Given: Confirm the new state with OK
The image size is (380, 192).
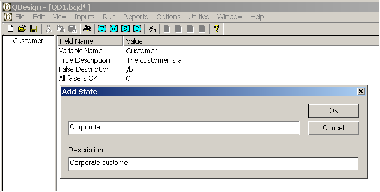Looking at the screenshot, I should (334, 111).
